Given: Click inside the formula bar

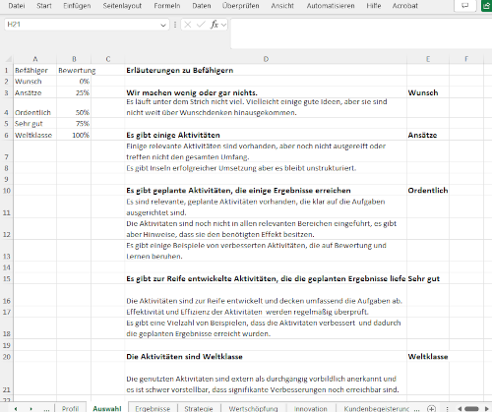Looking at the screenshot, I should click(x=361, y=33).
